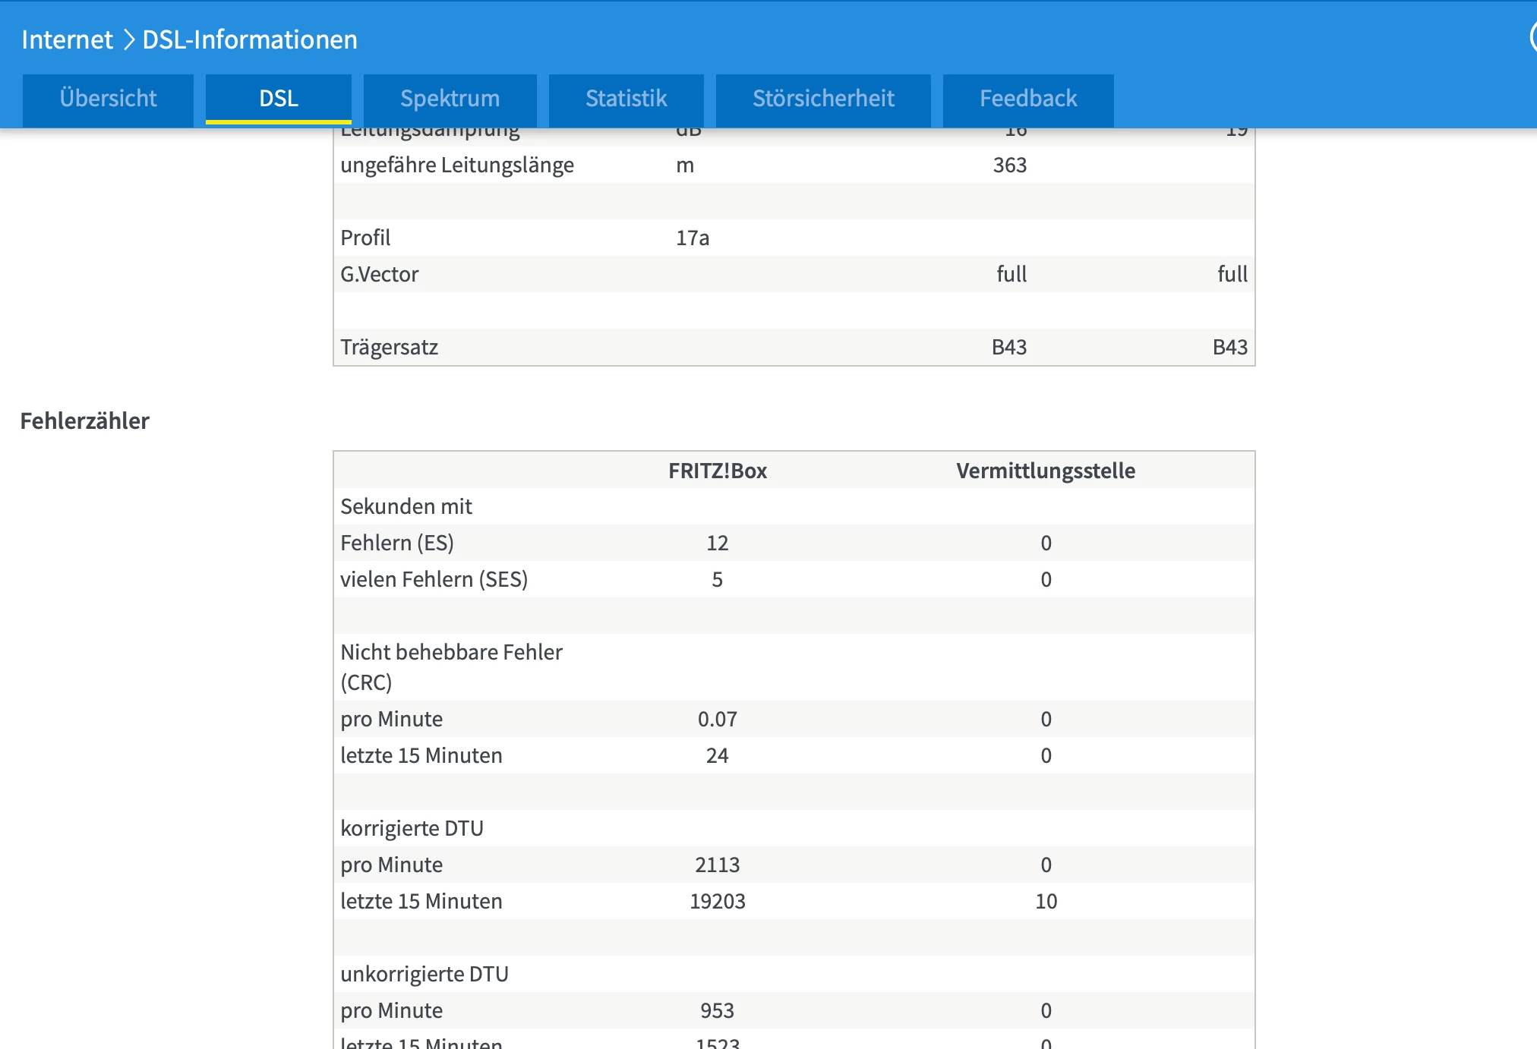
Task: Click the 19203 korrigierte DTU value
Action: (718, 901)
